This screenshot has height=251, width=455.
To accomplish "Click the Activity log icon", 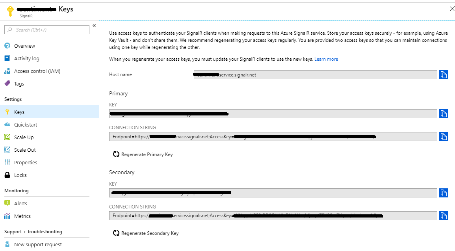I will 7,58.
